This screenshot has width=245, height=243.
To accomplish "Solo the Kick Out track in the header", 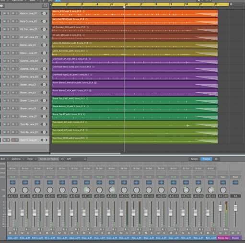I will tap(8, 21).
